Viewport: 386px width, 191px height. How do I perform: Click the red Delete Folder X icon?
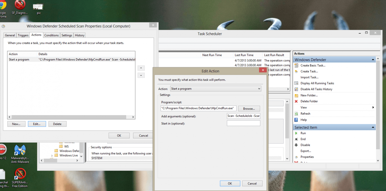296,101
